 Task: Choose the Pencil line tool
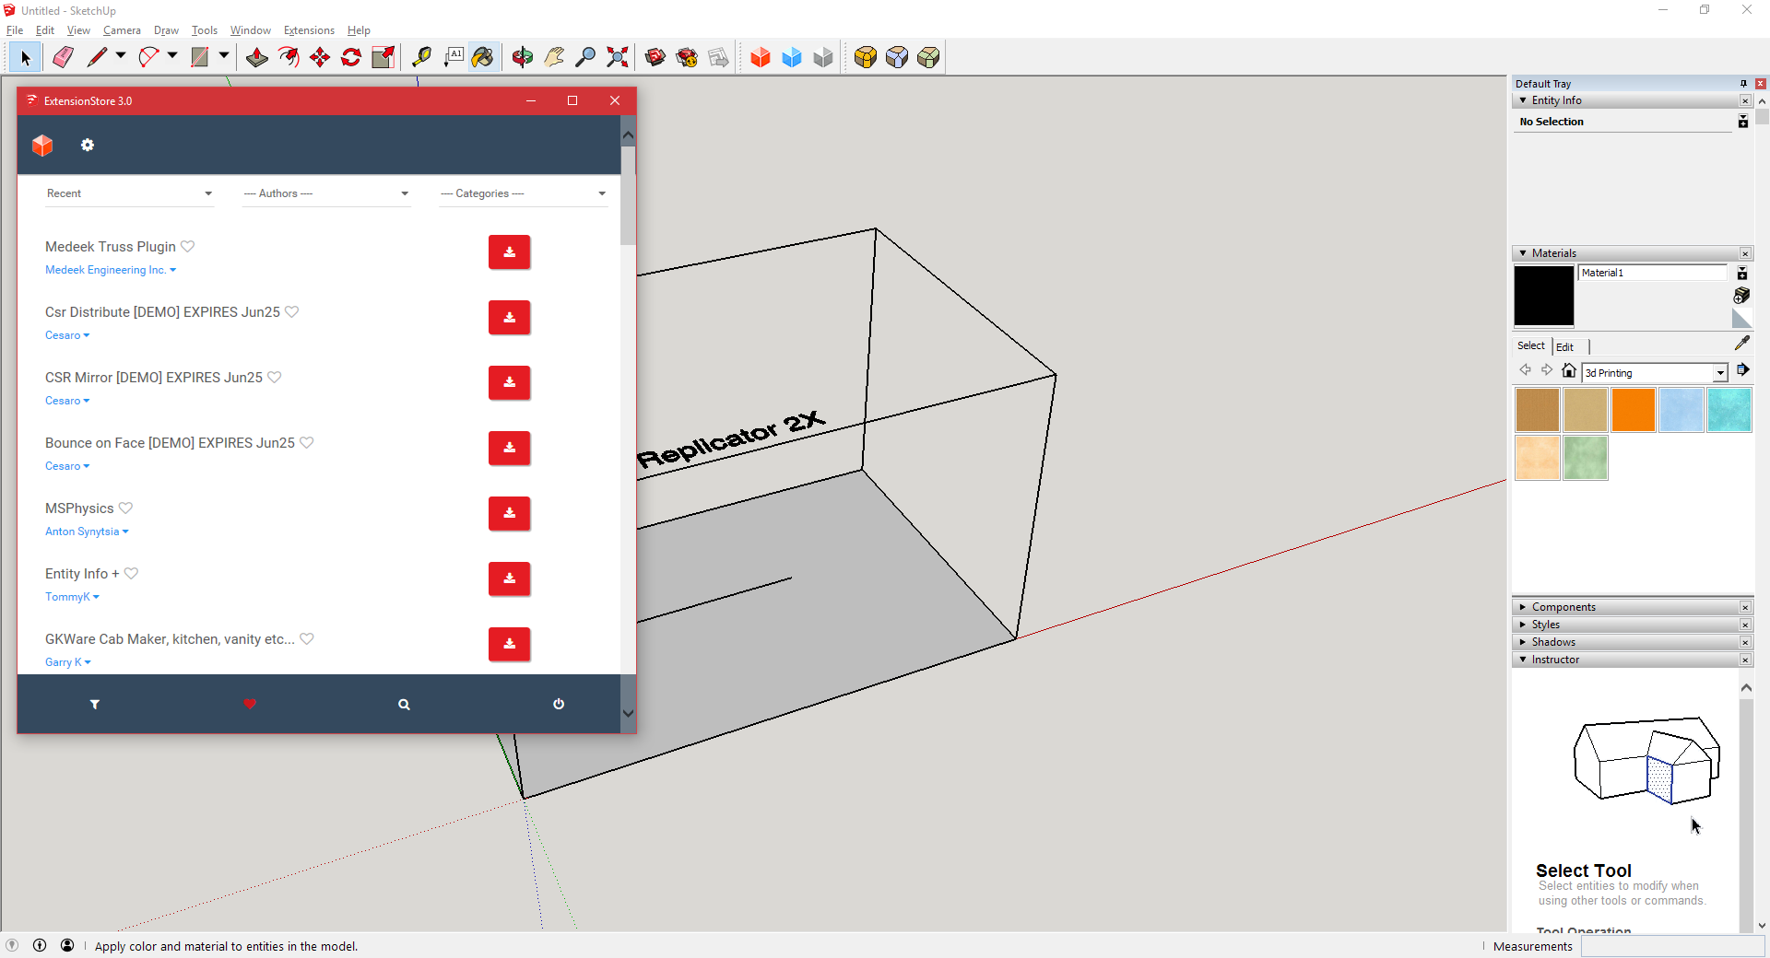click(97, 58)
